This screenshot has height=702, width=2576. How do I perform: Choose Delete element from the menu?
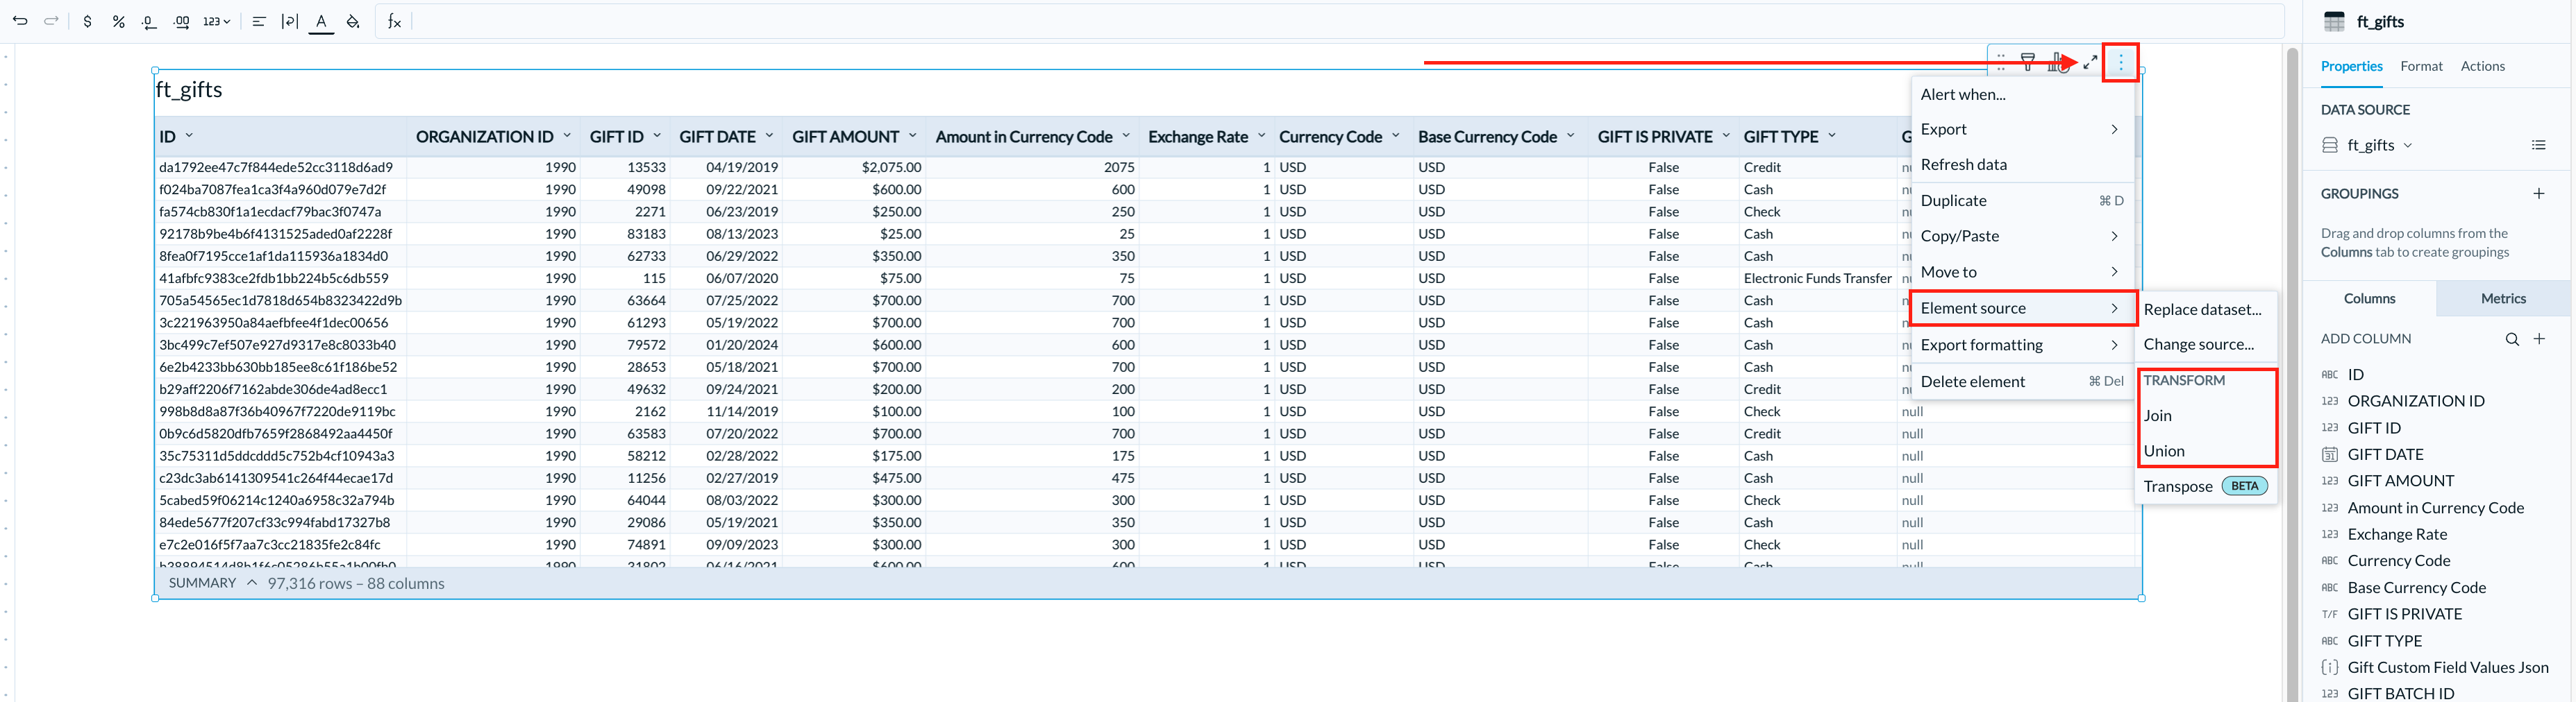coord(2021,382)
